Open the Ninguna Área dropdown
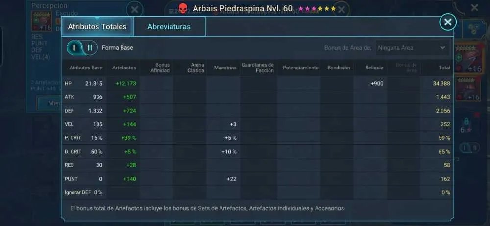Screen dimensions: 490x226 coord(413,48)
